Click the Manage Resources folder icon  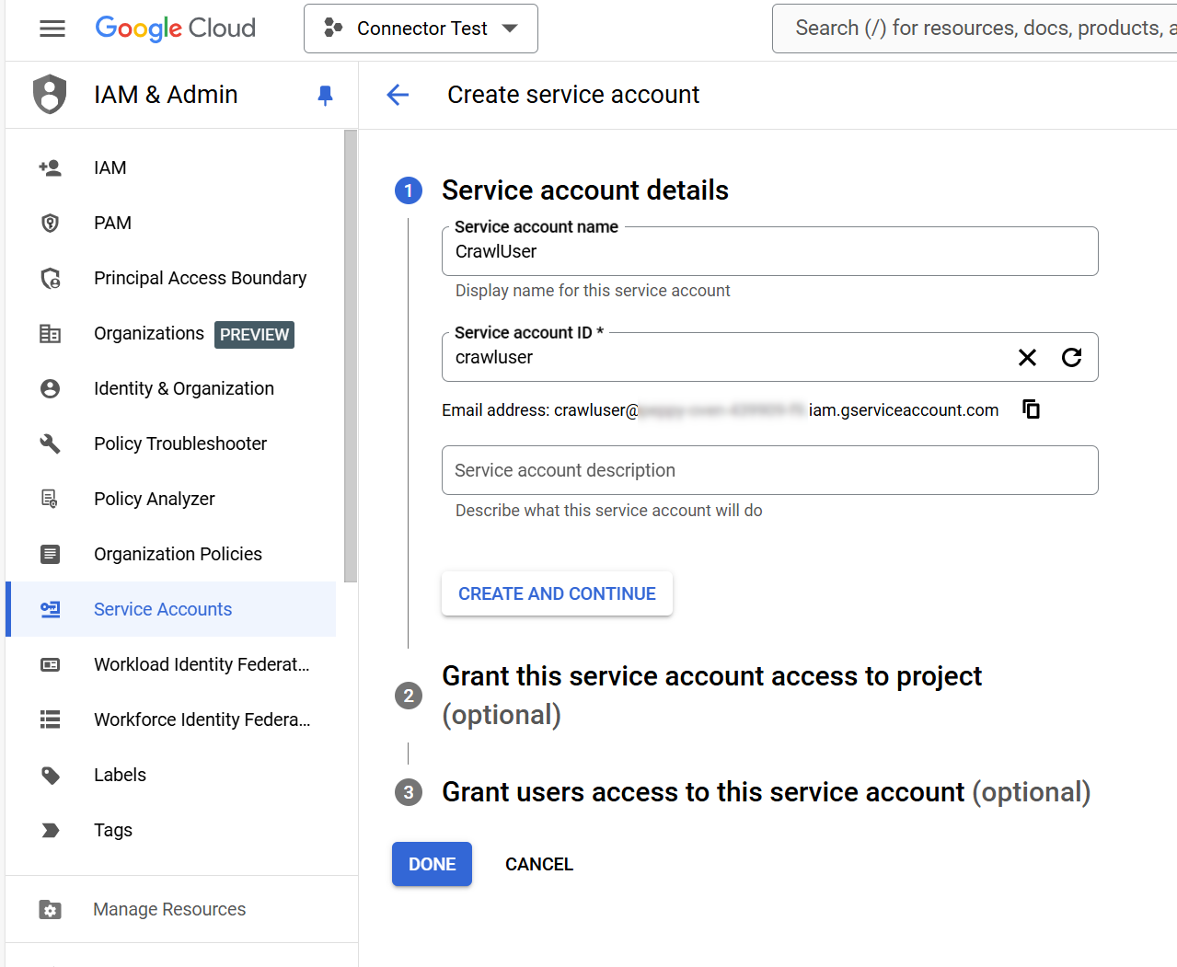[x=50, y=909]
